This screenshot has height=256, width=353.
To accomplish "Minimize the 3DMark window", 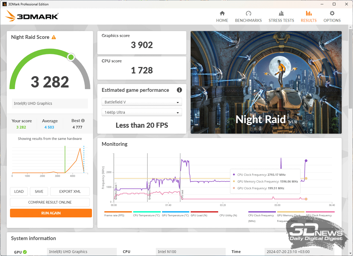I will coord(322,4).
